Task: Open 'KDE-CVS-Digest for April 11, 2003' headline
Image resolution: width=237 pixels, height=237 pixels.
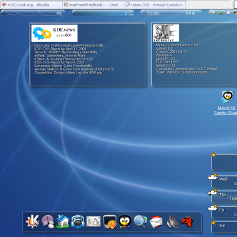Action: pyautogui.click(x=60, y=49)
